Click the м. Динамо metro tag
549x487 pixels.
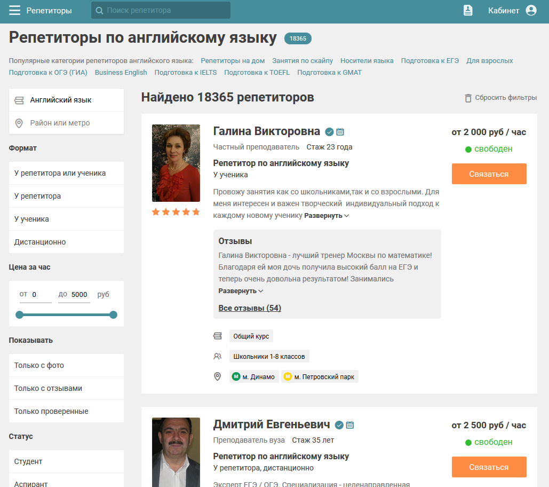(x=254, y=377)
